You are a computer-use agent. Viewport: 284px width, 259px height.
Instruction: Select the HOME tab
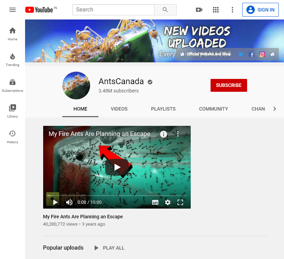tap(80, 109)
